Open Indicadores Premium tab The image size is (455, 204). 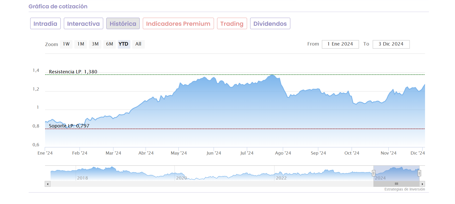[x=178, y=24]
